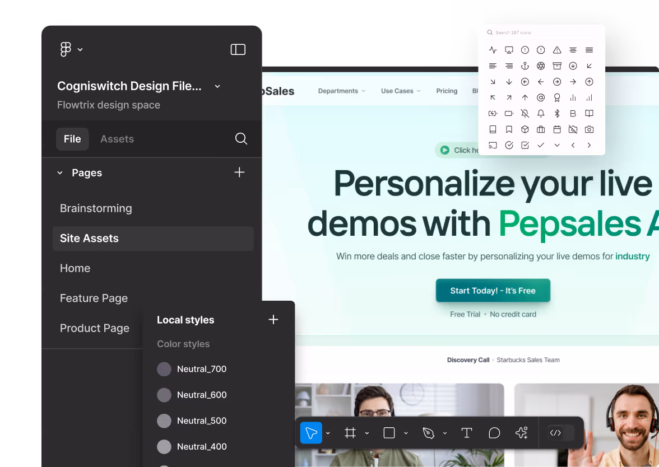The width and height of the screenshot is (659, 467).
Task: Click the Neutral_400 color style swatch
Action: click(x=164, y=446)
